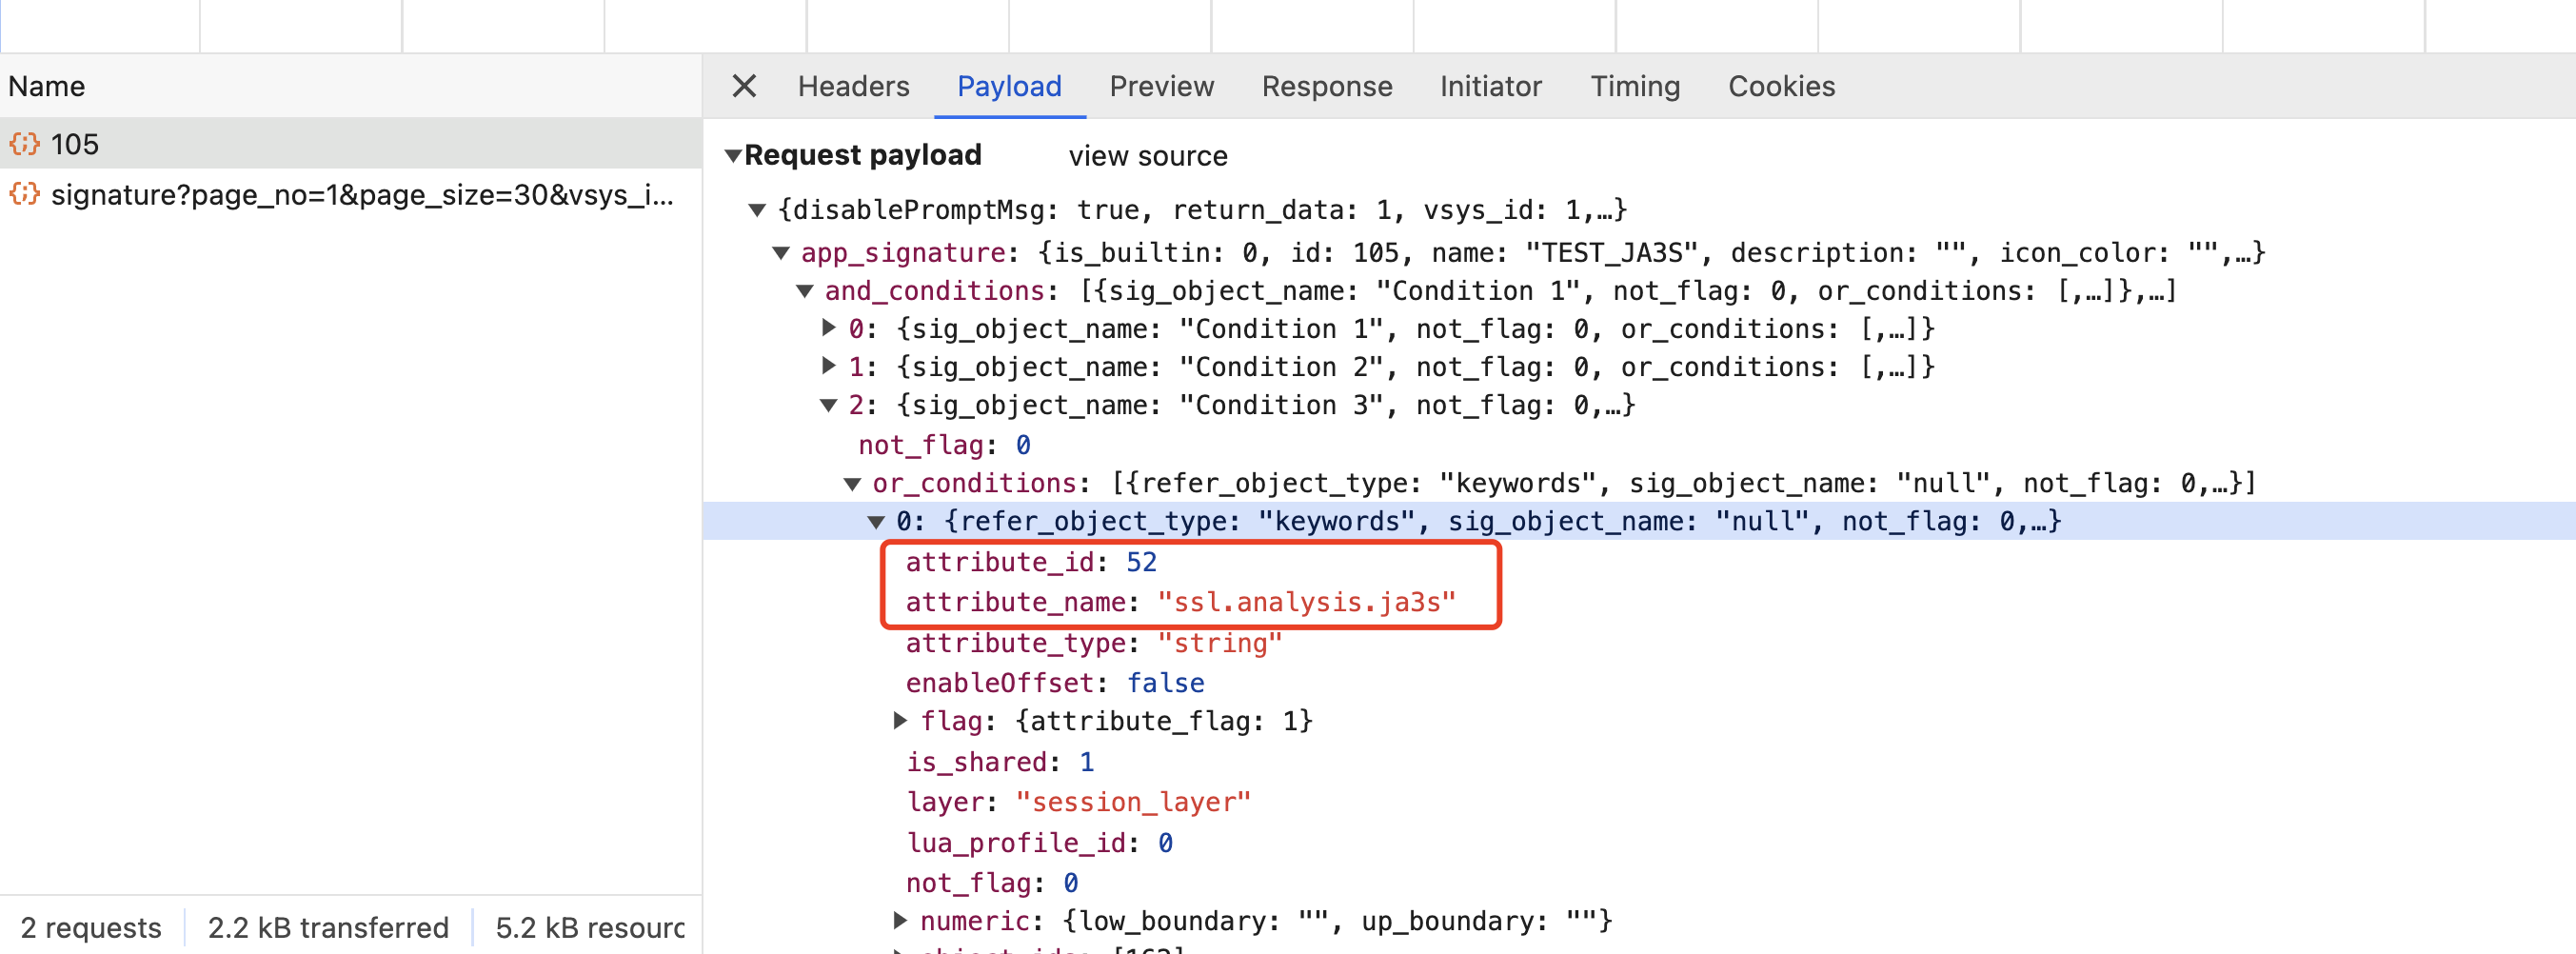
Task: Click the Name column header
Action: click(x=47, y=86)
